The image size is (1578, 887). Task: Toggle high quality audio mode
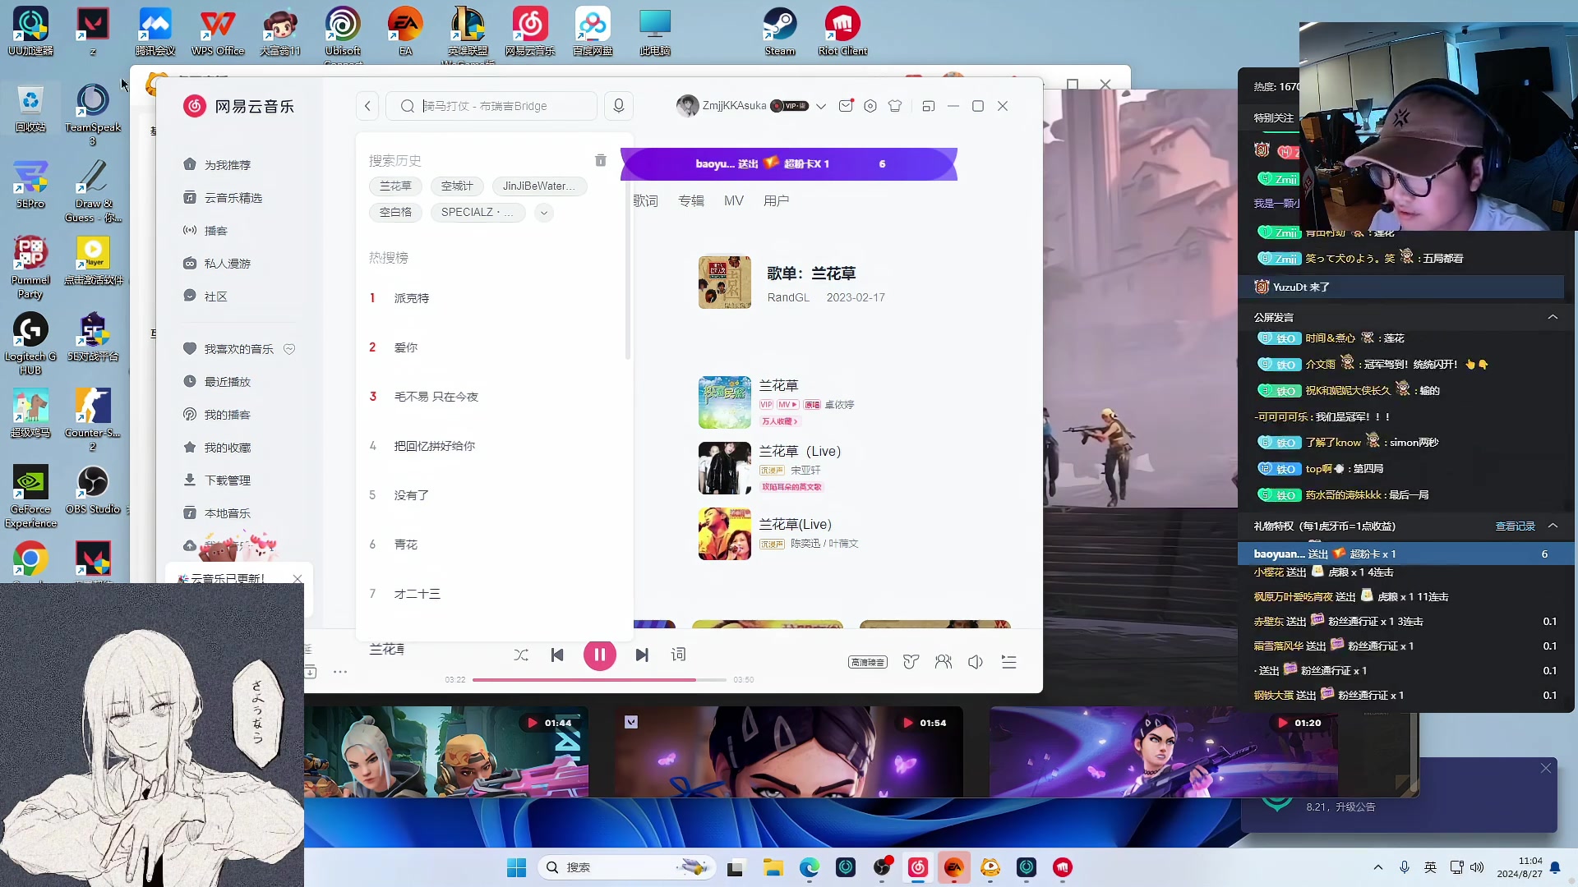click(x=867, y=662)
